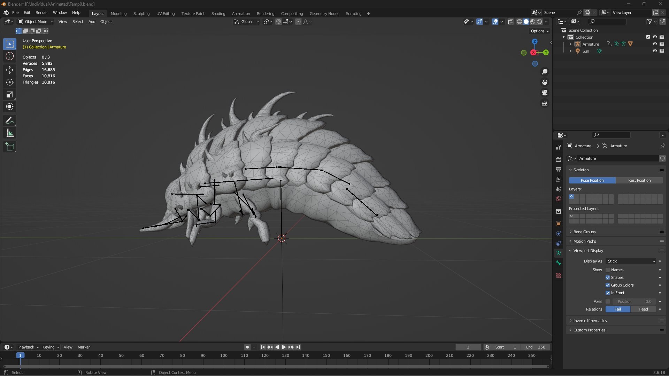Select the Add Cube tool
The width and height of the screenshot is (669, 376).
tap(10, 147)
